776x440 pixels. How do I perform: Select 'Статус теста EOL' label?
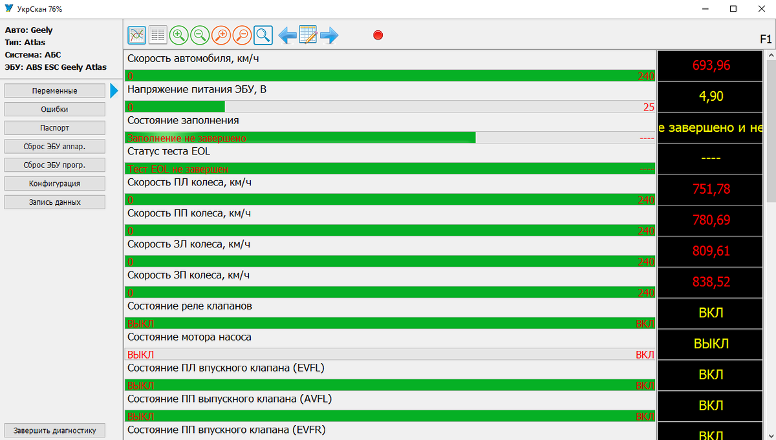[169, 152]
